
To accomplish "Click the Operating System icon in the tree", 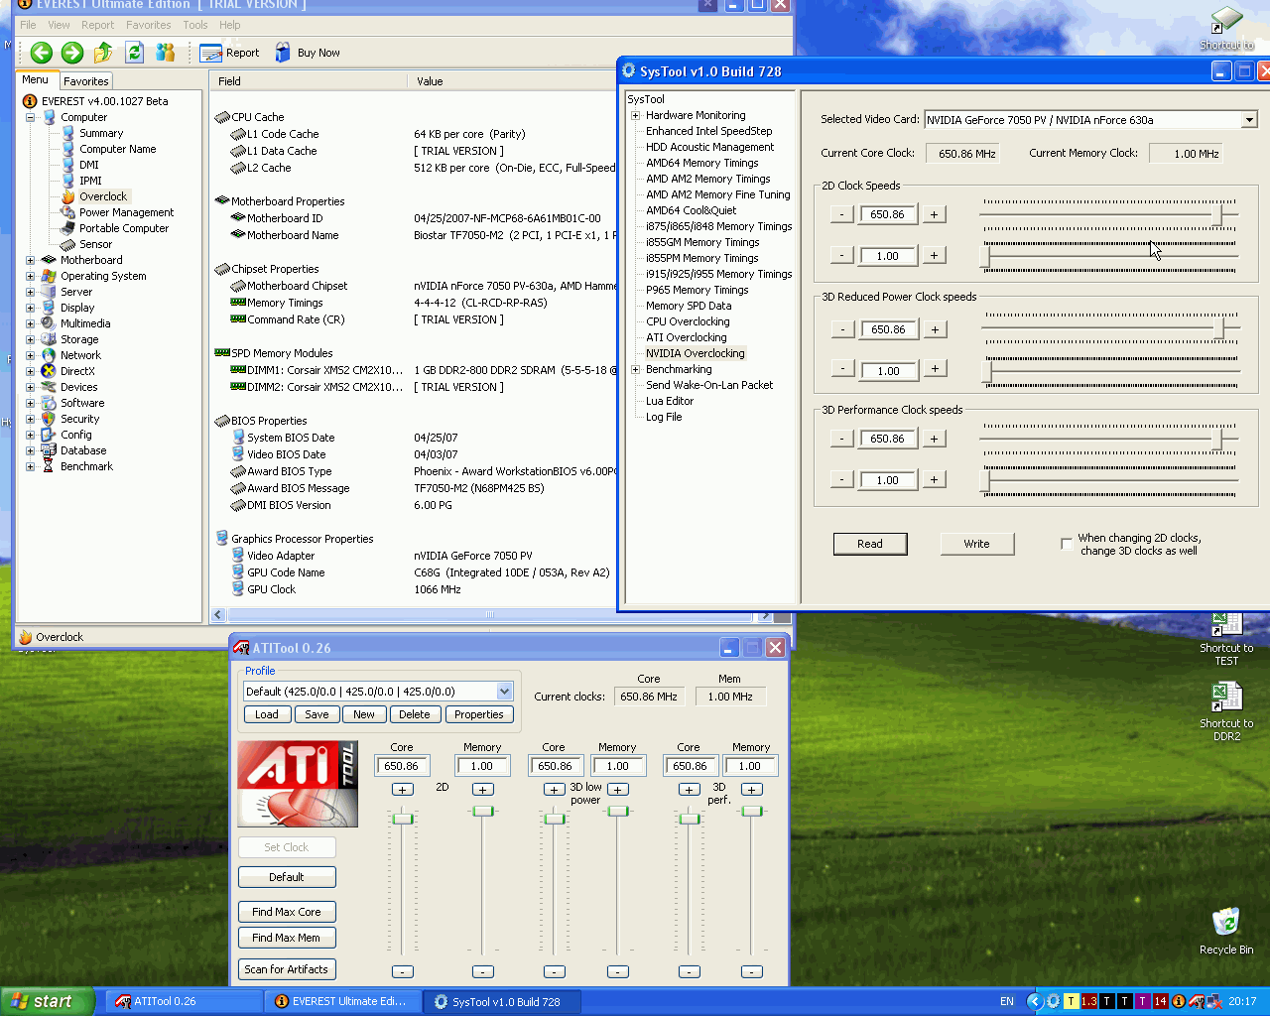I will pyautogui.click(x=48, y=276).
